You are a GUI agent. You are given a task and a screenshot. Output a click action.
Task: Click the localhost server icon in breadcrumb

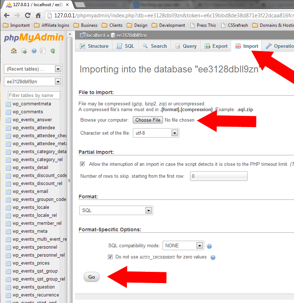(x=83, y=35)
